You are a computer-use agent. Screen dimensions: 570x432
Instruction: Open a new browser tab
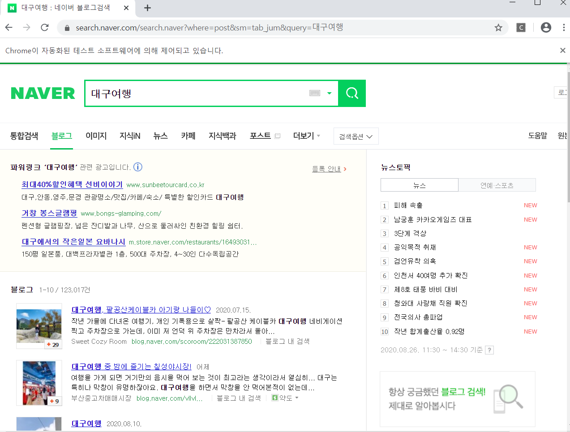[147, 8]
